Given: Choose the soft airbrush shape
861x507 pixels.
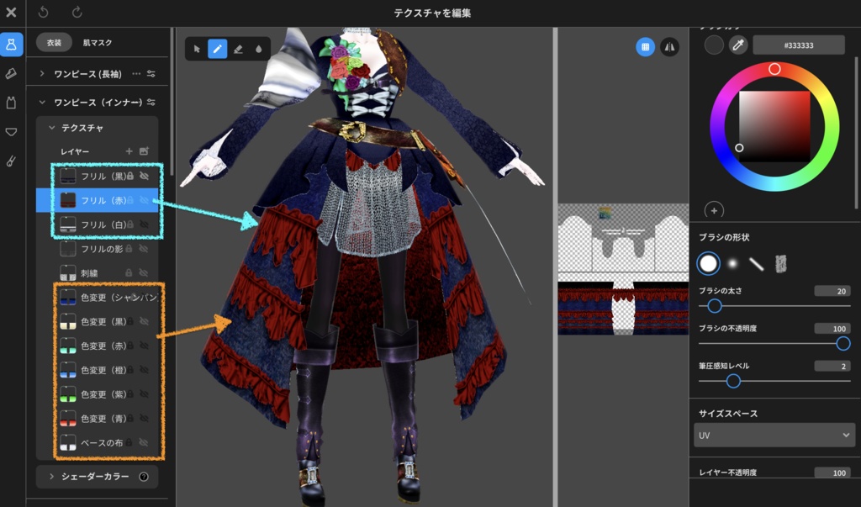Looking at the screenshot, I should pyautogui.click(x=732, y=264).
